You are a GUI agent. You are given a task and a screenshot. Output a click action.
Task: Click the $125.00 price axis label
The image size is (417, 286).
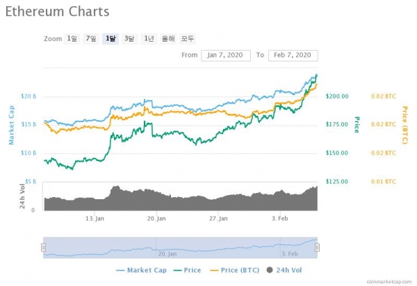337,182
